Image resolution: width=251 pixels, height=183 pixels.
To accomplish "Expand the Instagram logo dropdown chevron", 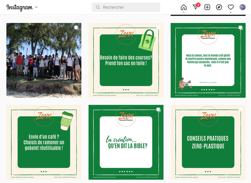I will [36, 7].
